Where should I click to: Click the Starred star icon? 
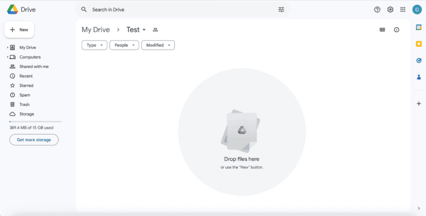12,86
